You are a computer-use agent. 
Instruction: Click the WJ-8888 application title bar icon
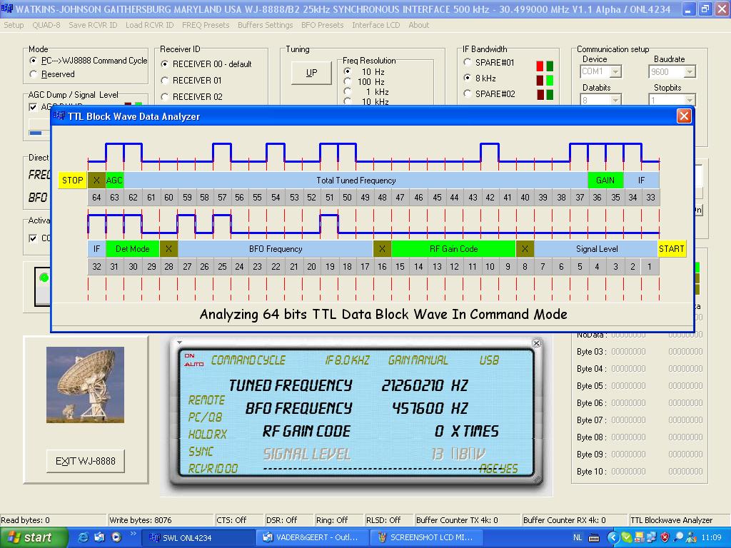(6, 9)
